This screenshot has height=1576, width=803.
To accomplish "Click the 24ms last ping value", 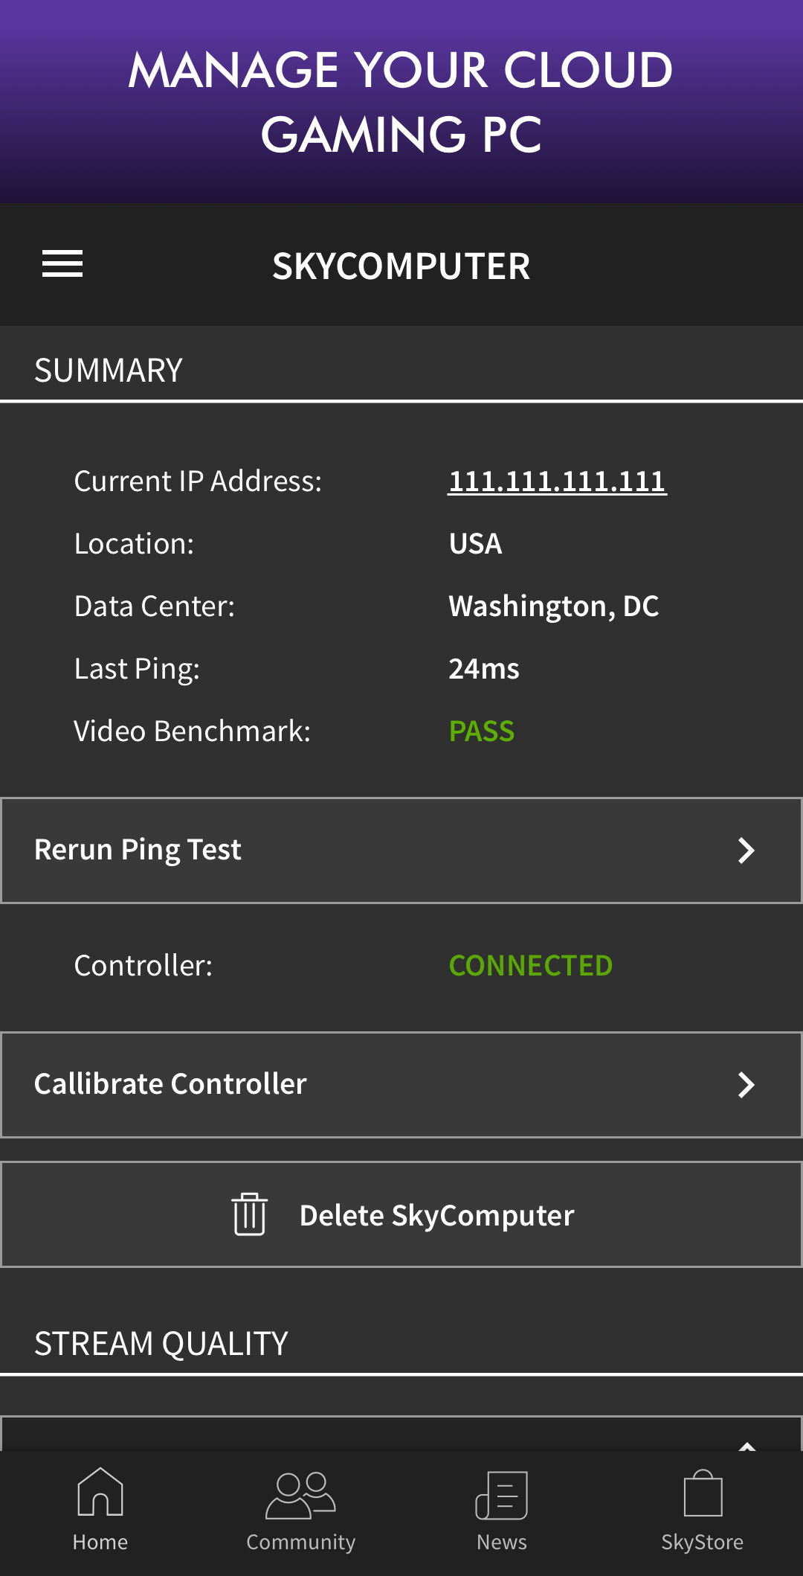I will (484, 669).
